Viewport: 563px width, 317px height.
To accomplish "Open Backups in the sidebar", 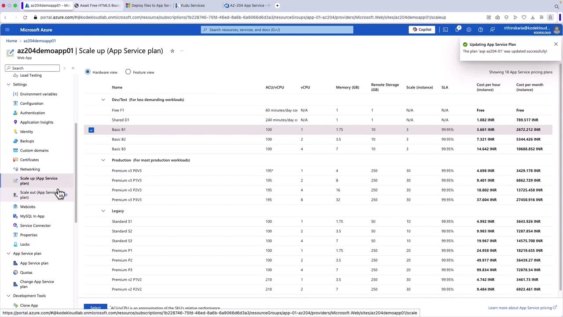I will tap(27, 141).
